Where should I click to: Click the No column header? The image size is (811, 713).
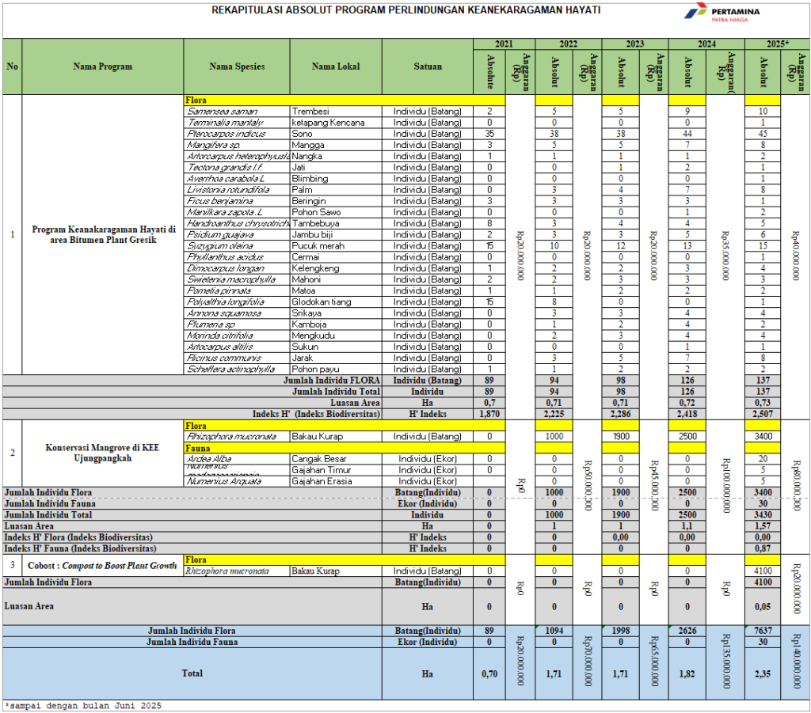pyautogui.click(x=12, y=66)
